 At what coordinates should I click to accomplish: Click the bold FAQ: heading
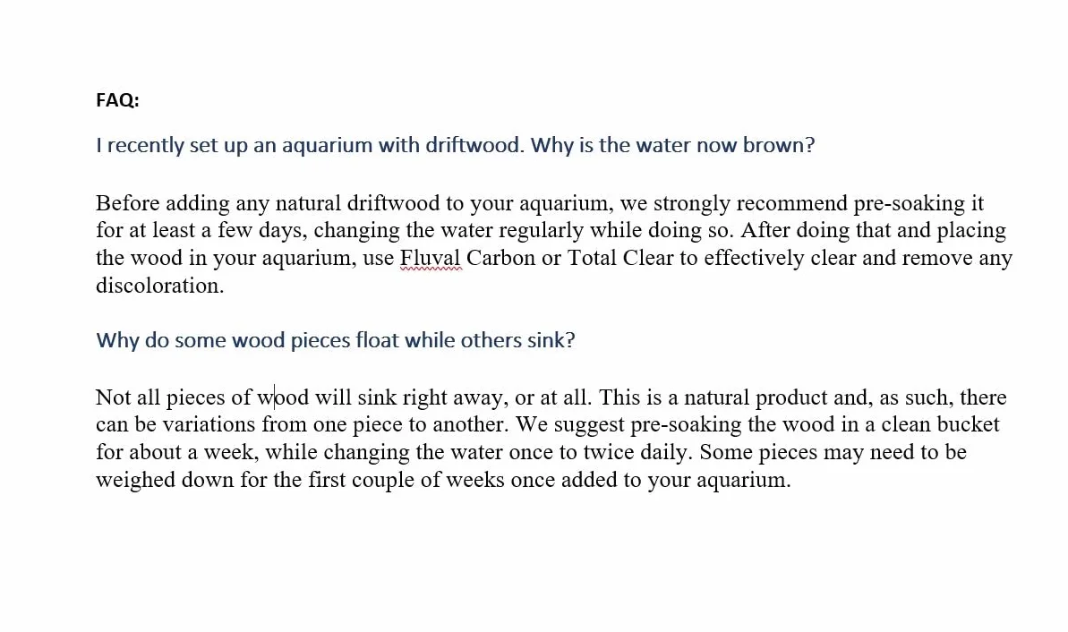pyautogui.click(x=117, y=100)
